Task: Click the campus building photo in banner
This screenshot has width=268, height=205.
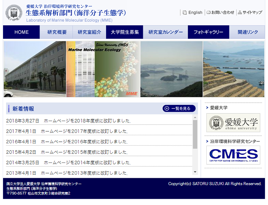Action: tap(35, 69)
